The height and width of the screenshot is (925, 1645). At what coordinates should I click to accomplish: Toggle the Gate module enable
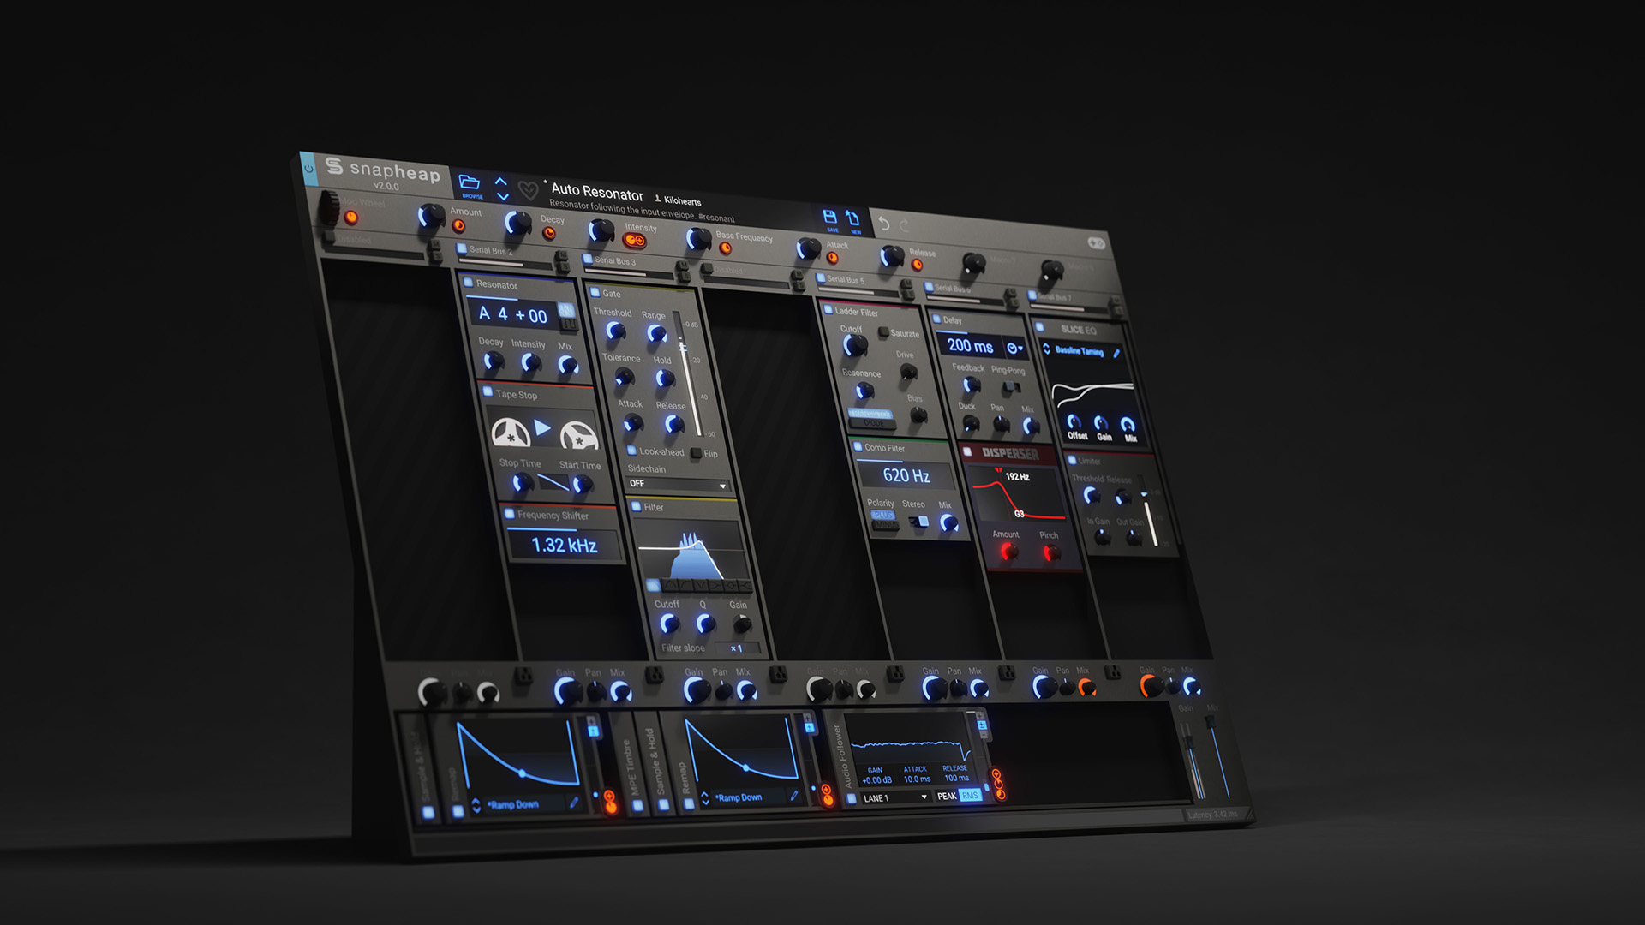click(x=595, y=292)
